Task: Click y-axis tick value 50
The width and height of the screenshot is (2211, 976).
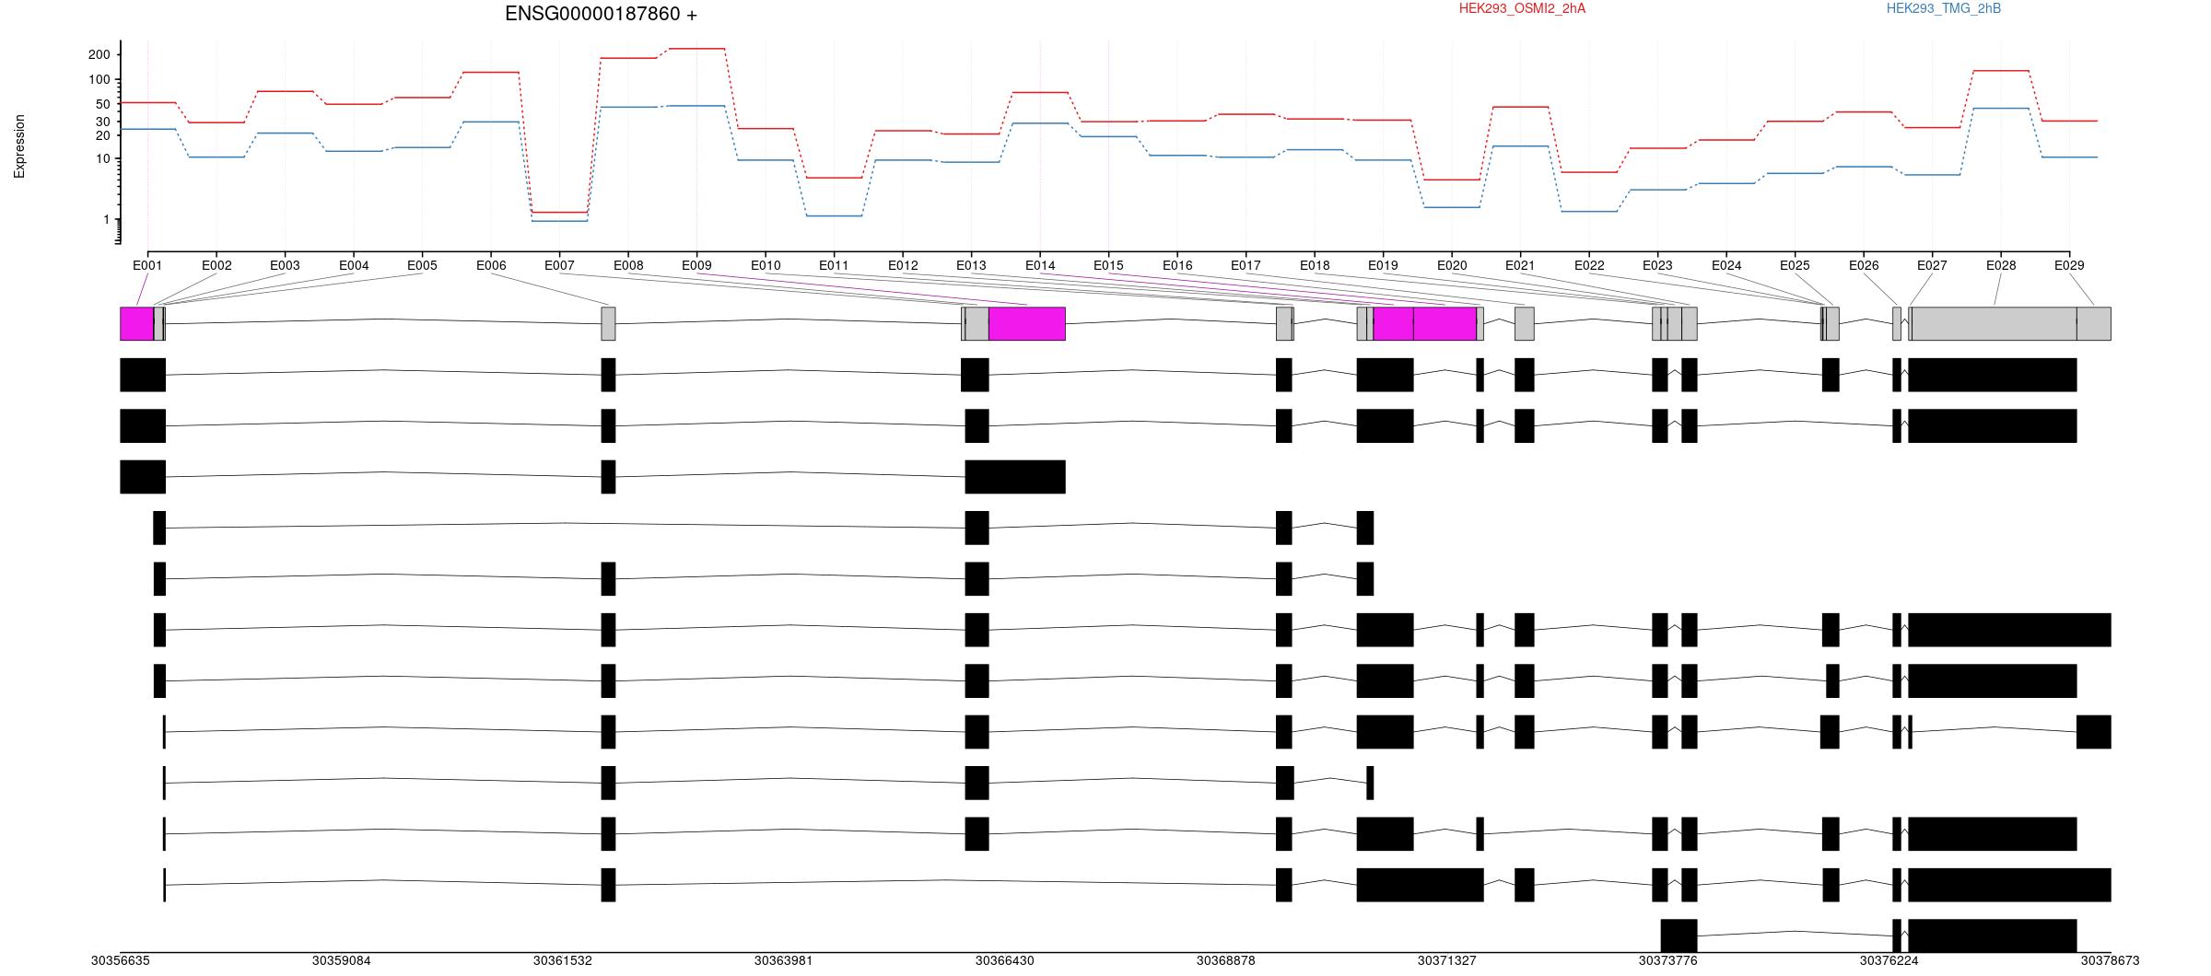Action: click(x=103, y=104)
